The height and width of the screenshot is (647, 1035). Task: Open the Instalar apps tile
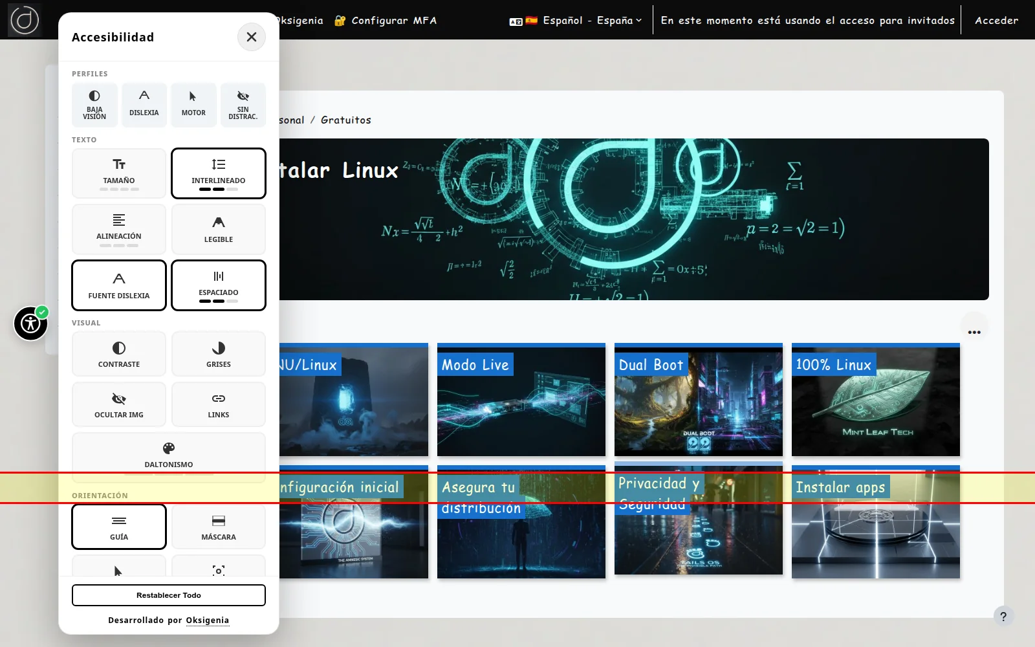876,521
